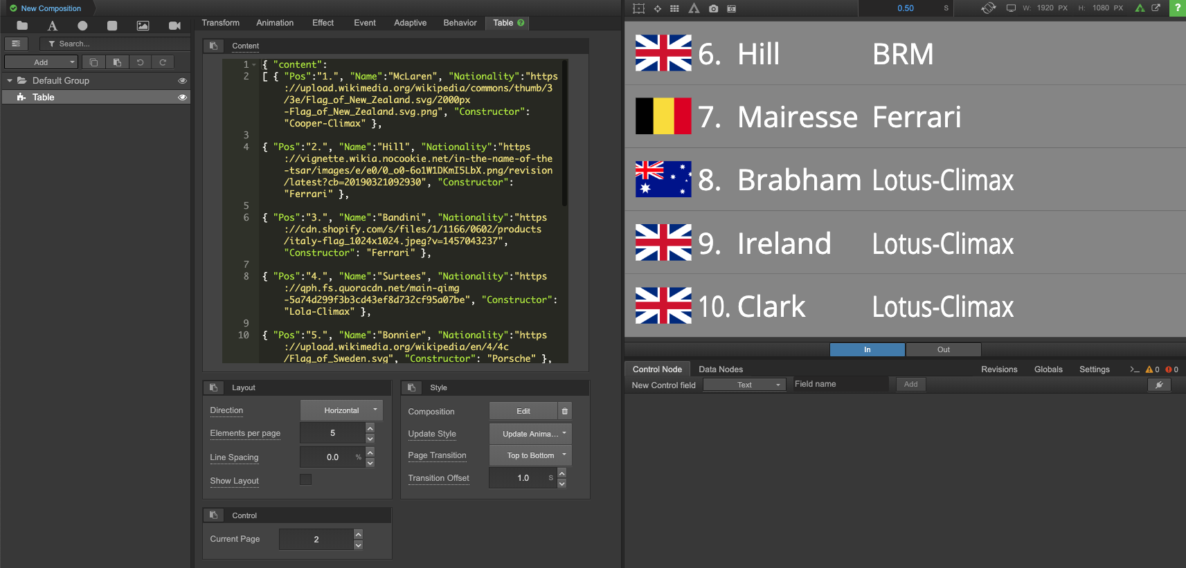Click the list view options button beside Search
The image size is (1186, 568).
click(16, 44)
